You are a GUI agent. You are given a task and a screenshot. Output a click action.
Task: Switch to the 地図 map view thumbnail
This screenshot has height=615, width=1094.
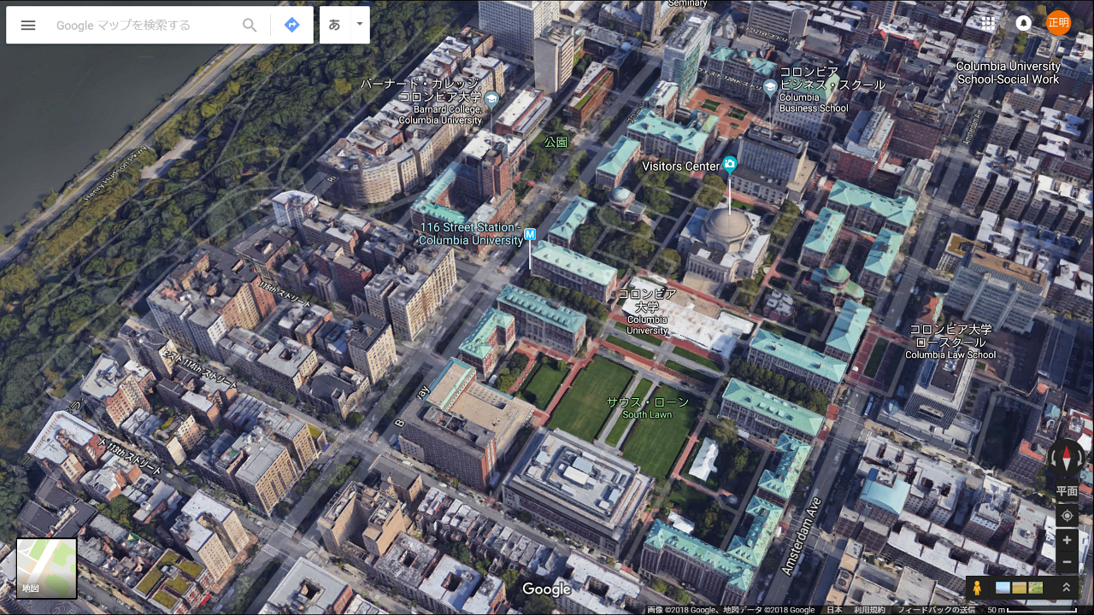(47, 568)
